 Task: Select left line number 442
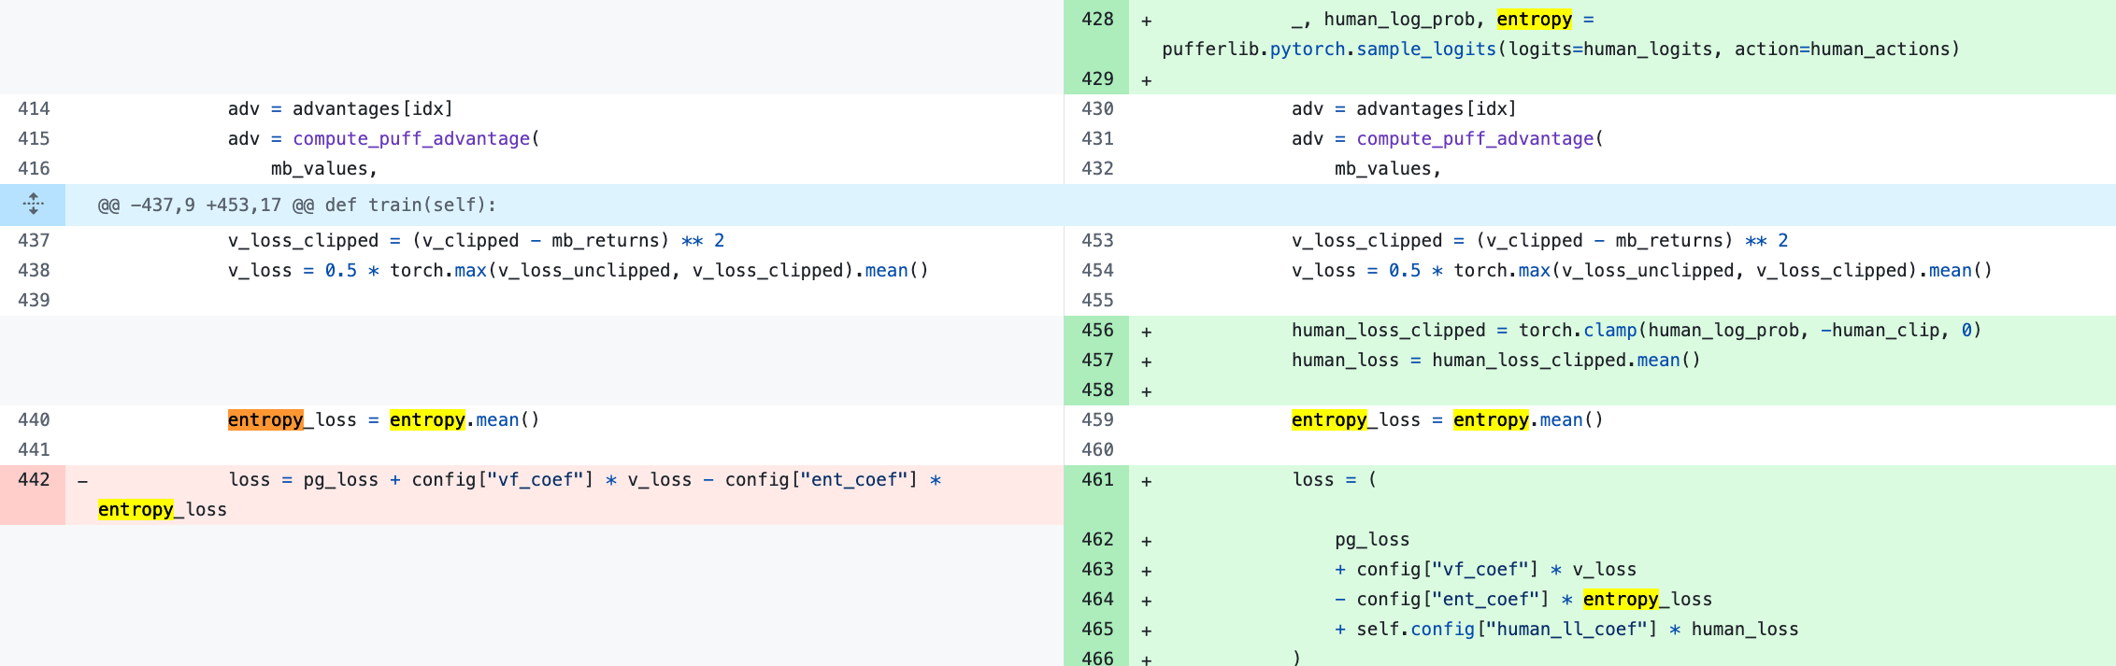(34, 479)
